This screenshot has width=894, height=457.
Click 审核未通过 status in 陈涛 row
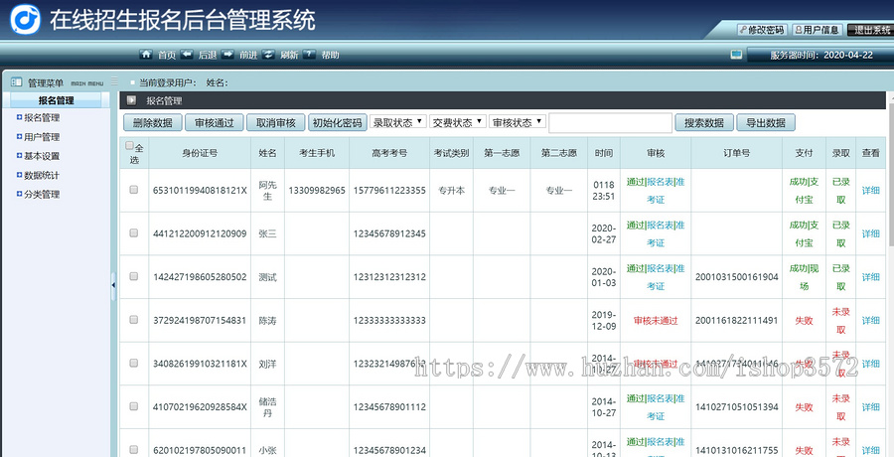(656, 320)
